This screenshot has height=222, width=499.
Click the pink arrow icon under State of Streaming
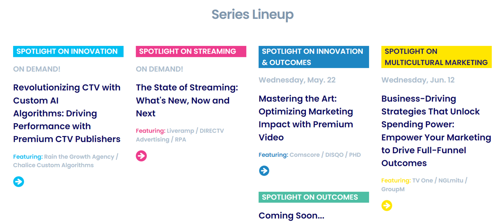click(x=141, y=156)
